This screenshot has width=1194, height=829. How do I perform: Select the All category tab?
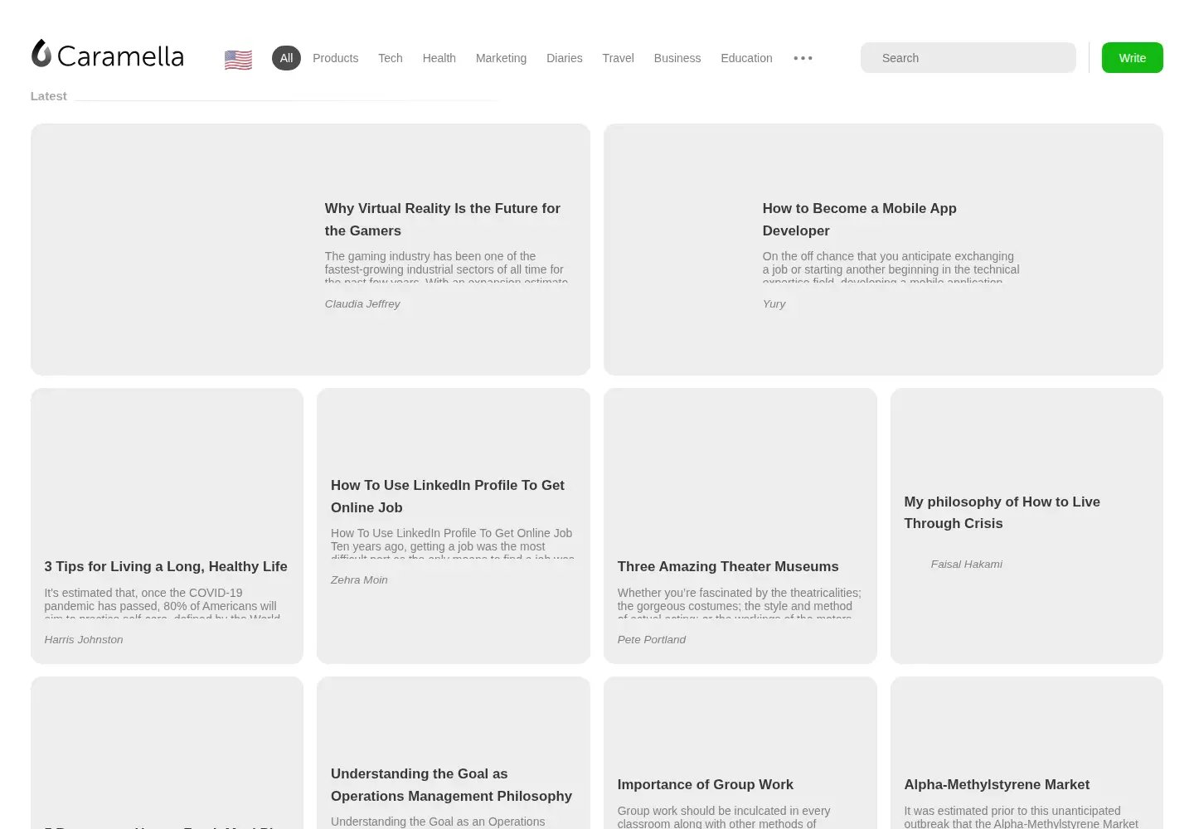(286, 58)
